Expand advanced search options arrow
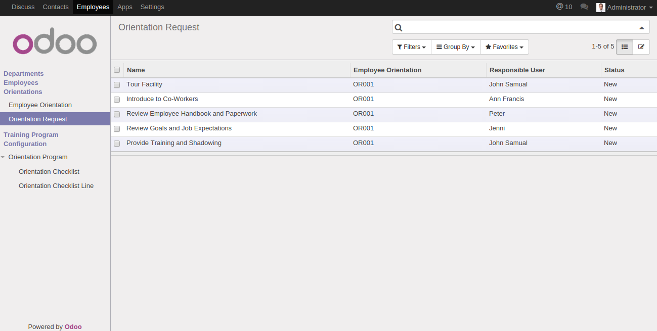 click(x=641, y=28)
